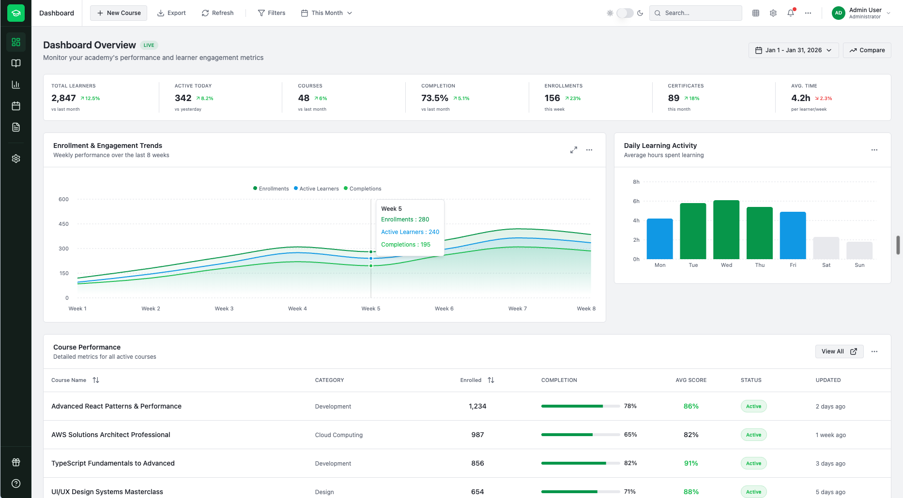Viewport: 903px width, 498px height.
Task: Click the New Course button
Action: tap(119, 13)
